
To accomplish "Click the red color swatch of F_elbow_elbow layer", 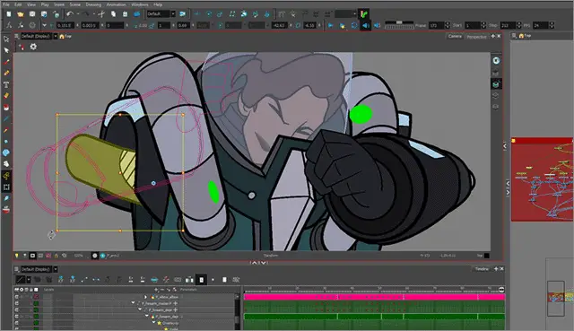I will coord(36,297).
